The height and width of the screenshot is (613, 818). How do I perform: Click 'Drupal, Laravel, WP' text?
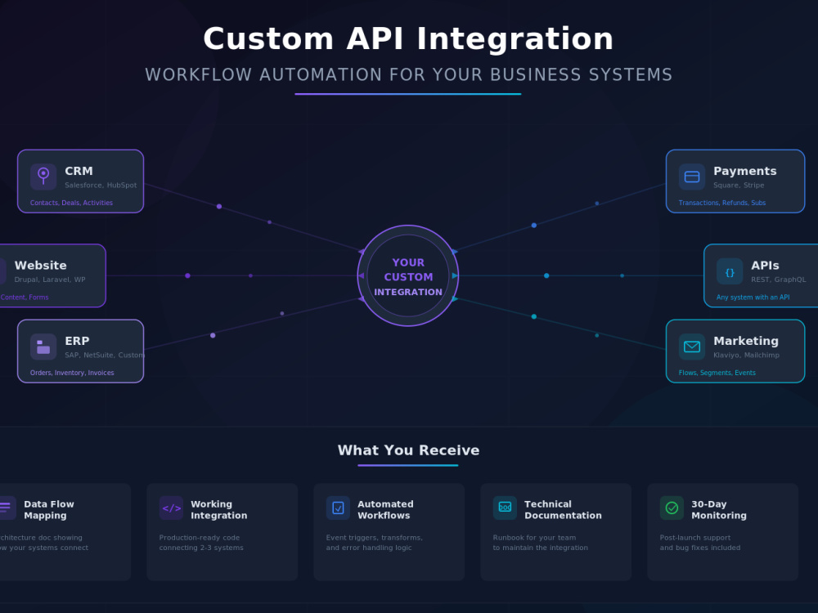pos(50,280)
